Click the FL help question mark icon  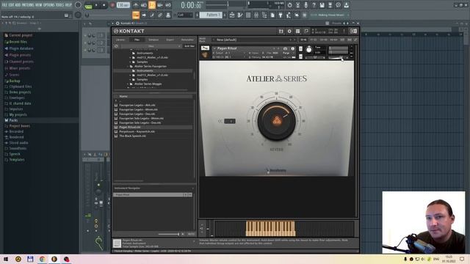314,5
